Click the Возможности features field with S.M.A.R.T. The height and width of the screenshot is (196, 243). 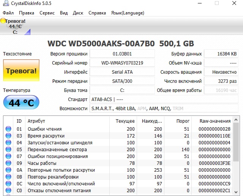[164, 108]
